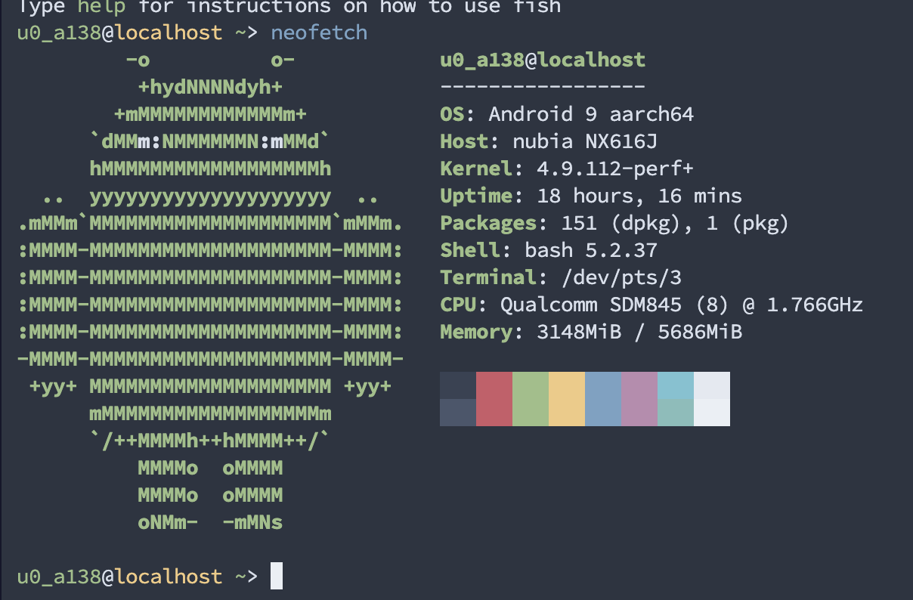The image size is (913, 600).
Task: Select the purple color swatch
Action: coord(639,398)
